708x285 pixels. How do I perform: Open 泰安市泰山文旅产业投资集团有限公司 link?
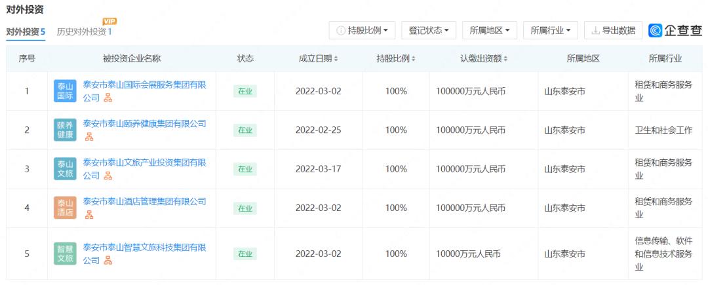coord(144,168)
